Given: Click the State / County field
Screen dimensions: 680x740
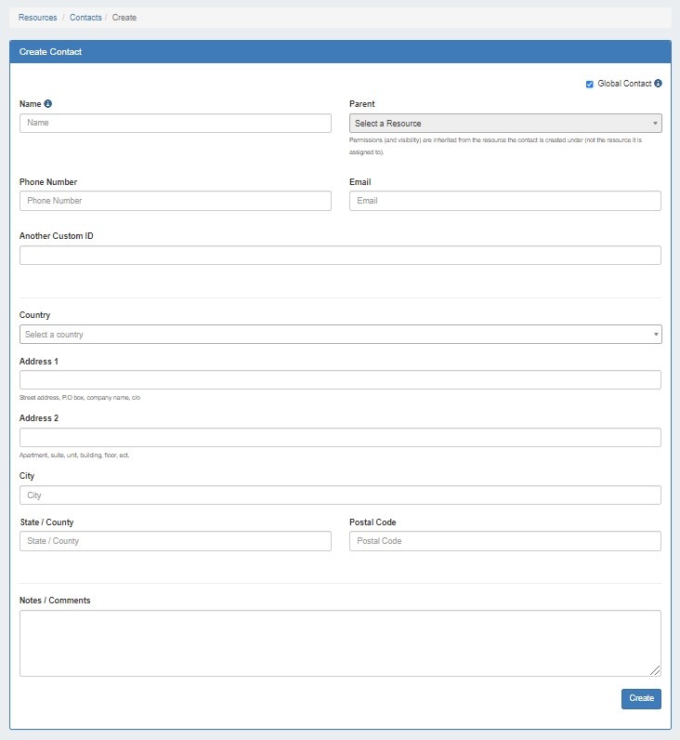Looking at the screenshot, I should pos(175,541).
